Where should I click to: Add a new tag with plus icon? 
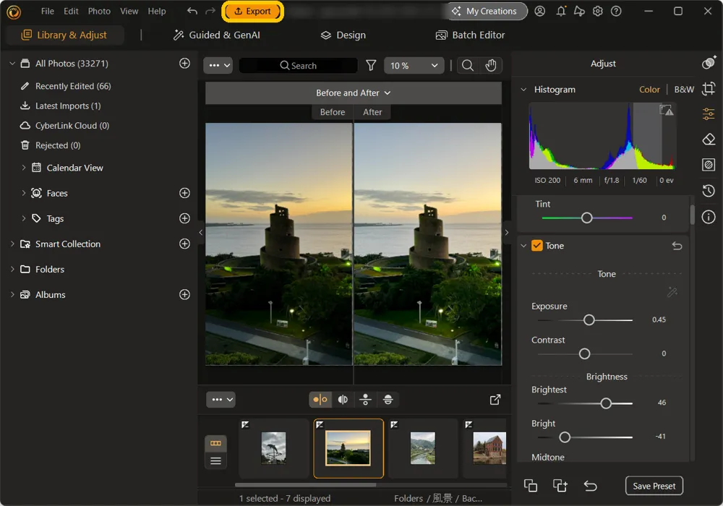coord(184,218)
